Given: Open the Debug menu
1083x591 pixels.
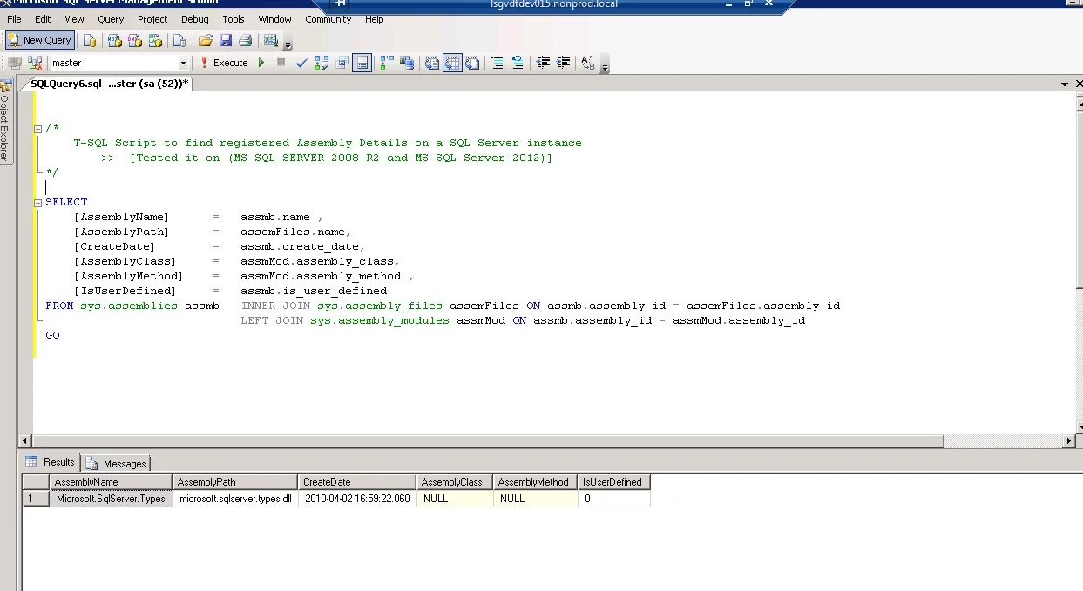Looking at the screenshot, I should (x=195, y=19).
